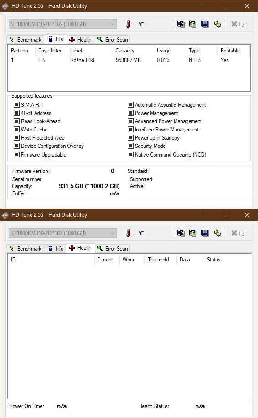
Task: Click the Worst column header
Action: [132, 260]
